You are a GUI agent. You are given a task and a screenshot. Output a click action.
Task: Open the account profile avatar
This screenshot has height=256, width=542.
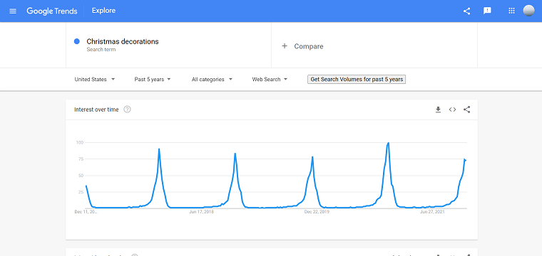point(529,11)
